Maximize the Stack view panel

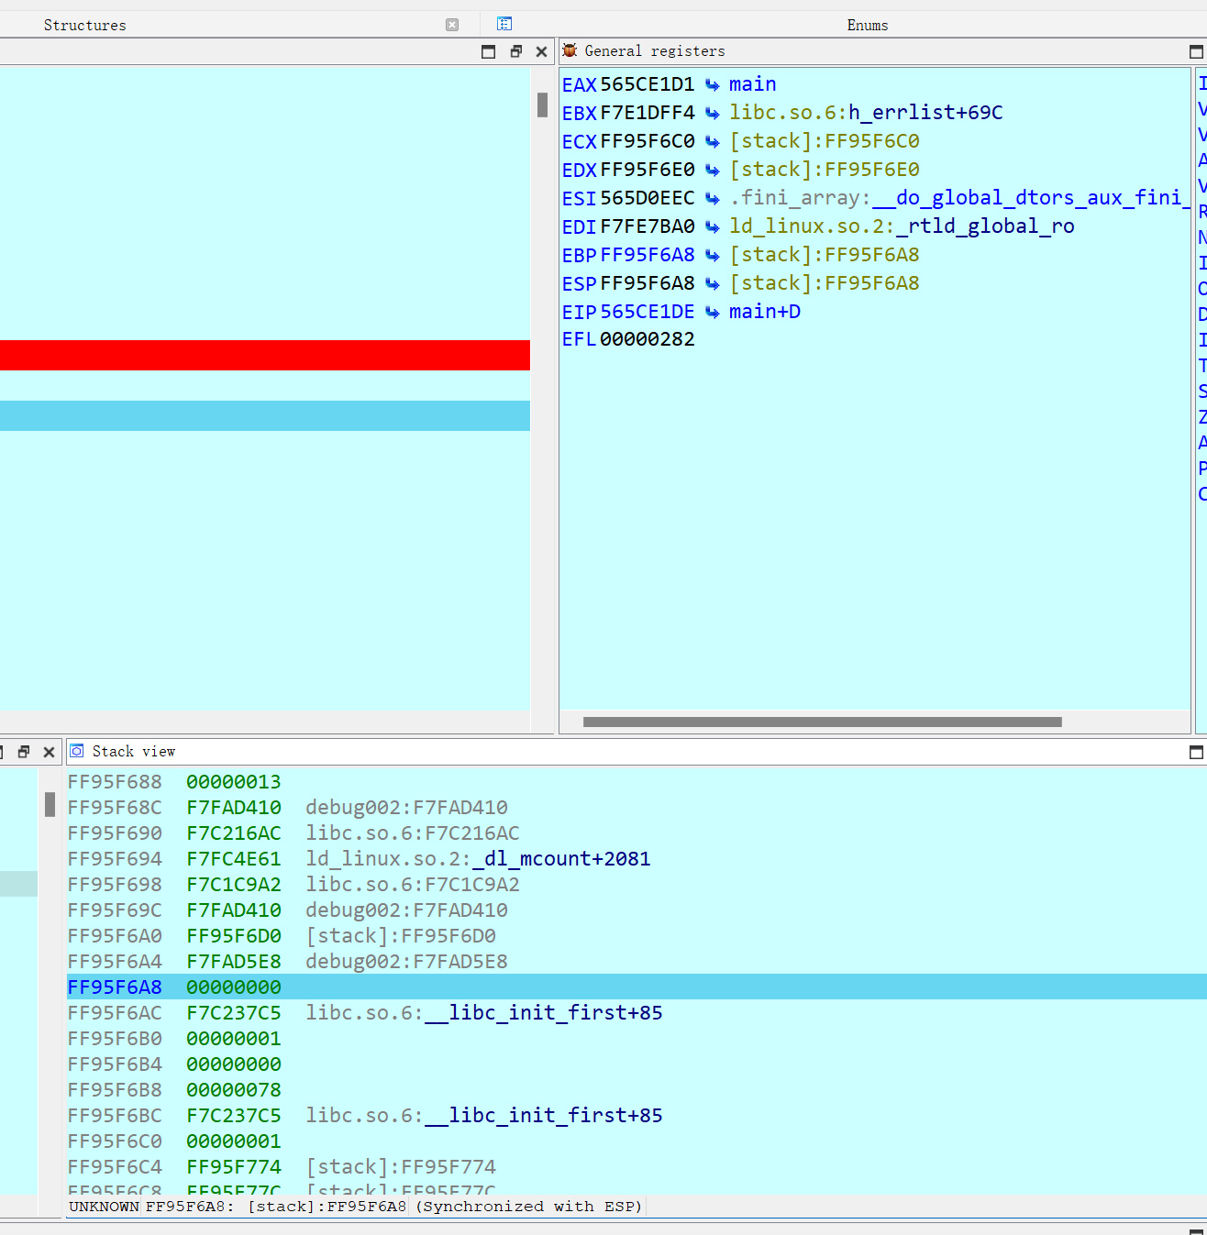pyautogui.click(x=1196, y=752)
